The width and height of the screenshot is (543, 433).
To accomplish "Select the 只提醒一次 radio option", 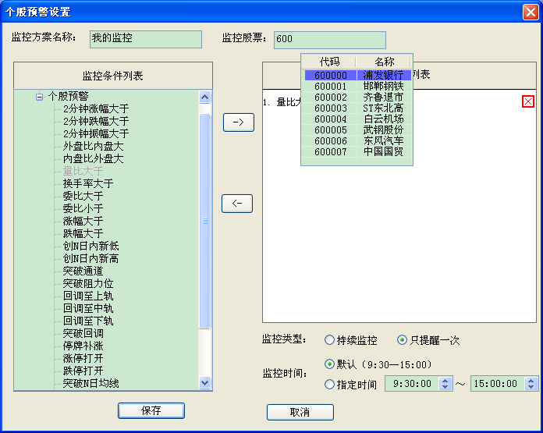I will pyautogui.click(x=403, y=340).
